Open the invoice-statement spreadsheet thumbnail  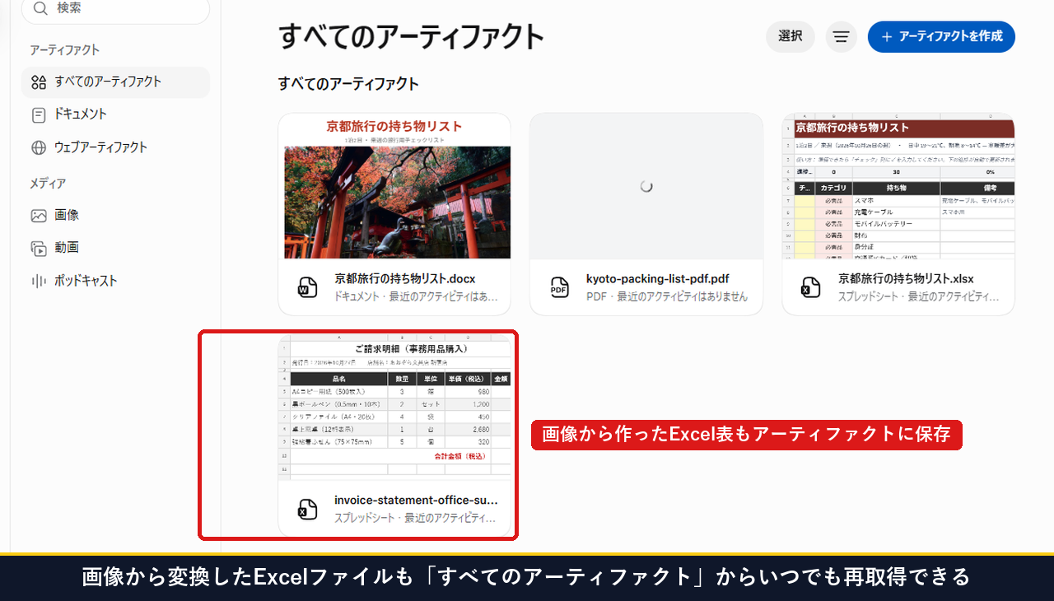pos(394,407)
